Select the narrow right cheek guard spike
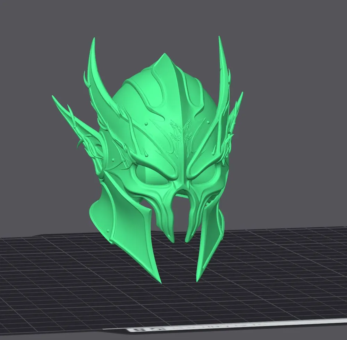Image resolution: width=347 pixels, height=340 pixels. pos(205,250)
